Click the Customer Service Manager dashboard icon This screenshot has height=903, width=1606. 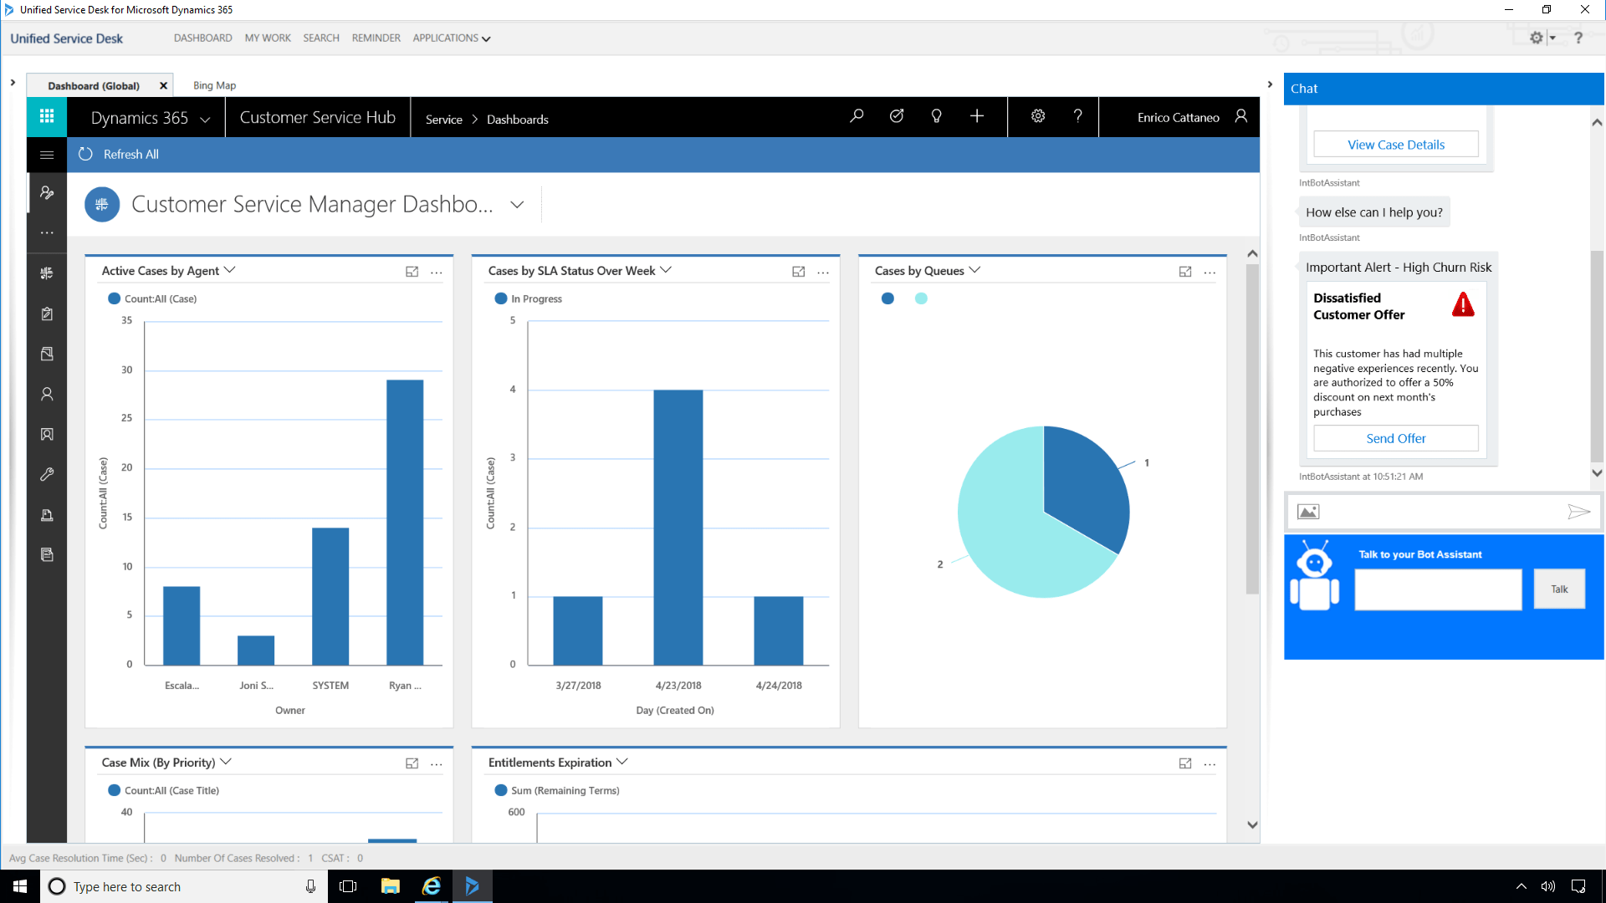click(102, 205)
